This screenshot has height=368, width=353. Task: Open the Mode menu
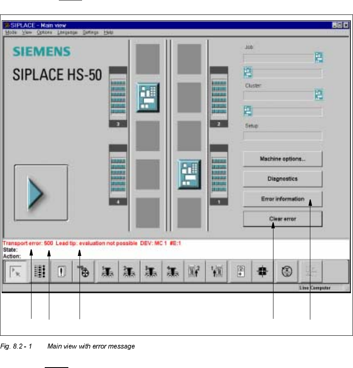coord(11,32)
